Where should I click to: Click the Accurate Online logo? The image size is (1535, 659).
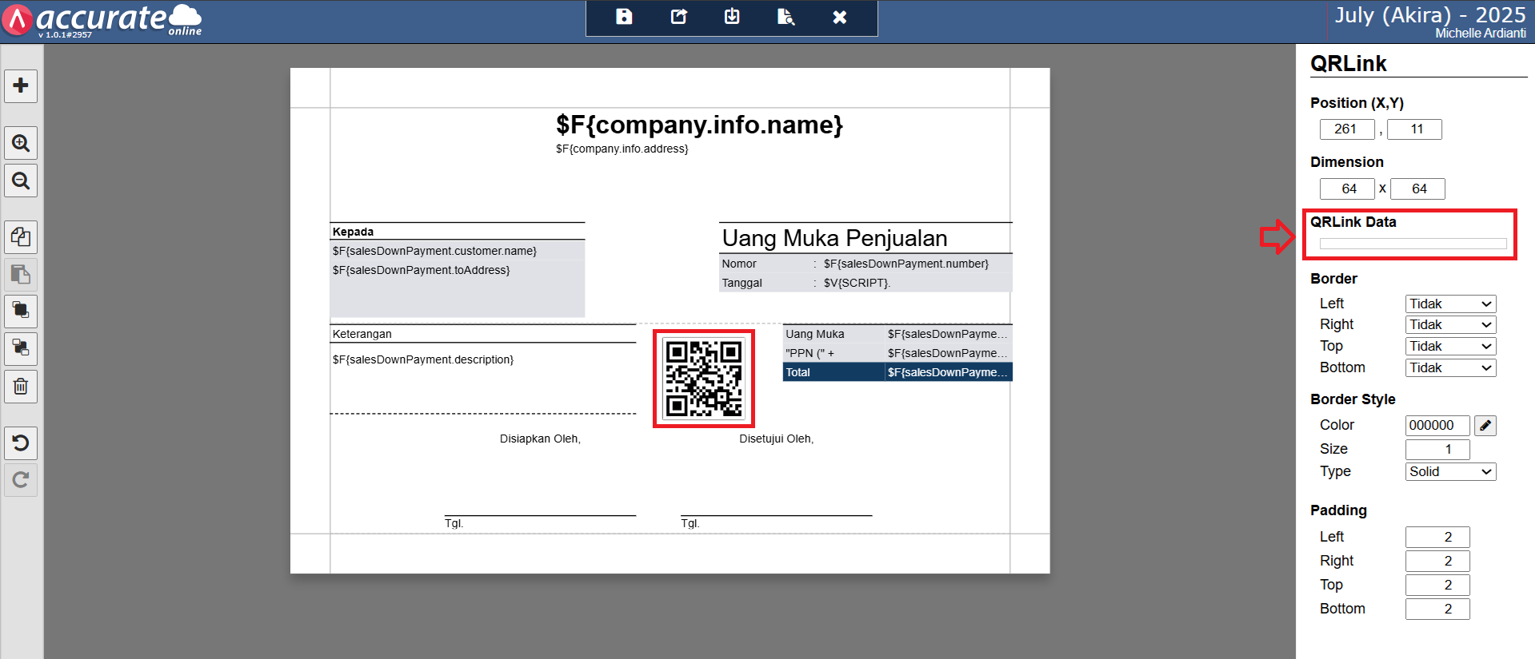click(102, 20)
